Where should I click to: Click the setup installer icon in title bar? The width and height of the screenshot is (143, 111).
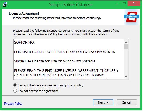[5, 4]
